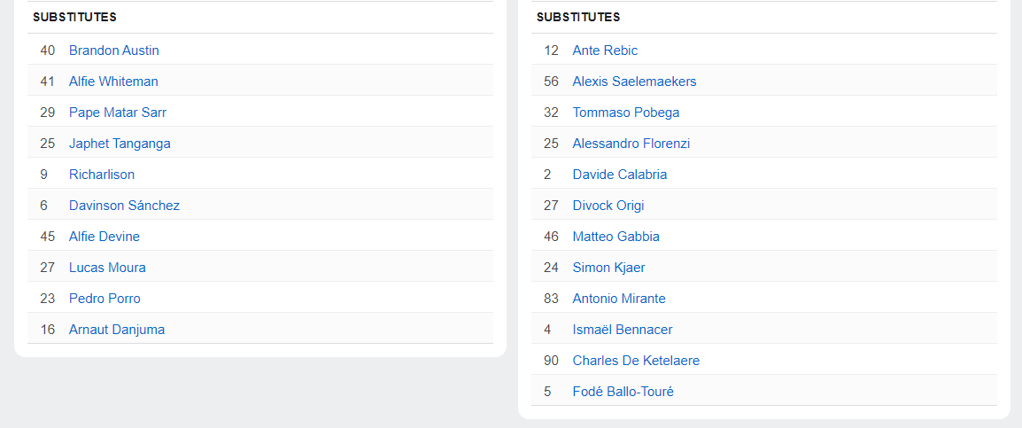Click the Alfie Whiteman link
This screenshot has height=428, width=1022.
(x=113, y=82)
